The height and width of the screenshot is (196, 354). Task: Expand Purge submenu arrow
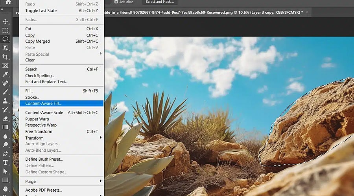100,181
